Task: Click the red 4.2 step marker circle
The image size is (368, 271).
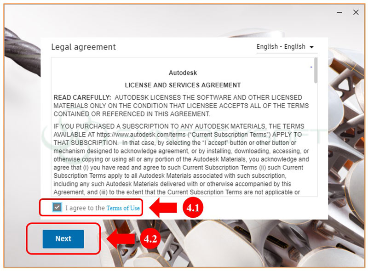Action: click(150, 239)
